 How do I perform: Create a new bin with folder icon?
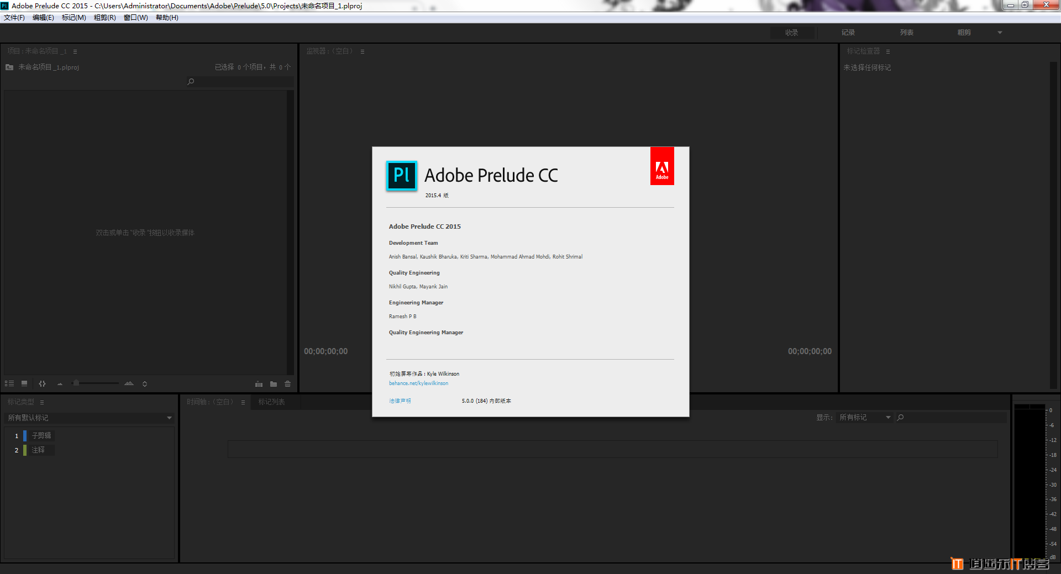pyautogui.click(x=274, y=384)
